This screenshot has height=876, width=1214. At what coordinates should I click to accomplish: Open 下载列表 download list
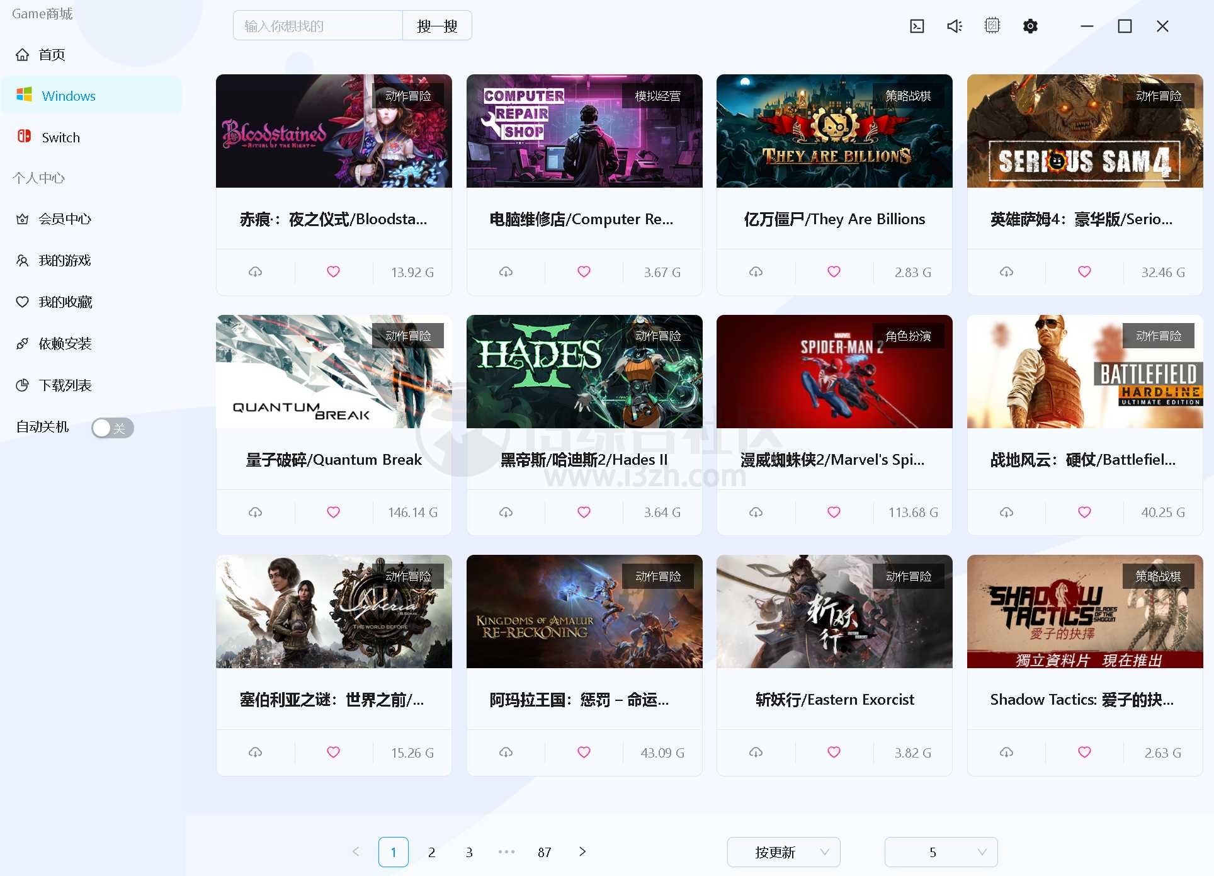[91, 385]
